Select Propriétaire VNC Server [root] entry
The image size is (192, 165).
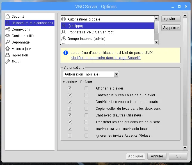tap(108, 32)
